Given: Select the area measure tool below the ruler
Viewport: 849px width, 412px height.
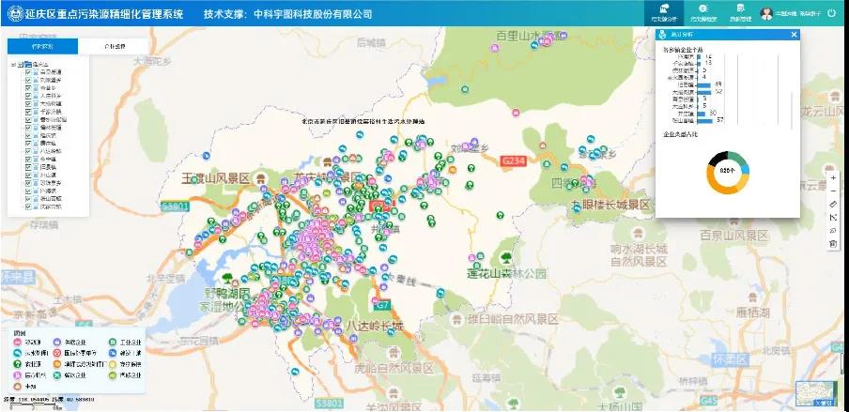Looking at the screenshot, I should coord(833,217).
